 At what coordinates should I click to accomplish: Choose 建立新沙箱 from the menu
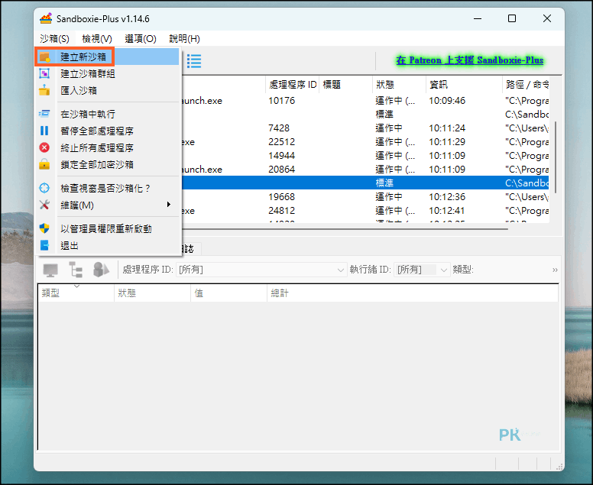pyautogui.click(x=108, y=57)
